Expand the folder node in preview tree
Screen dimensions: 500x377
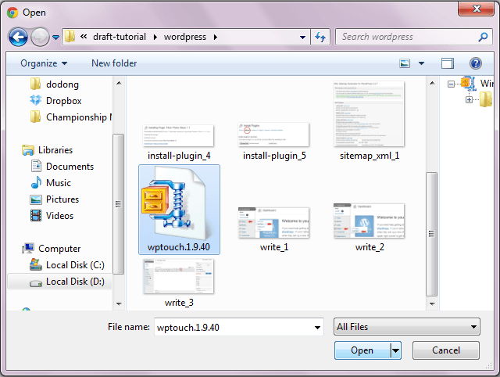coord(469,100)
